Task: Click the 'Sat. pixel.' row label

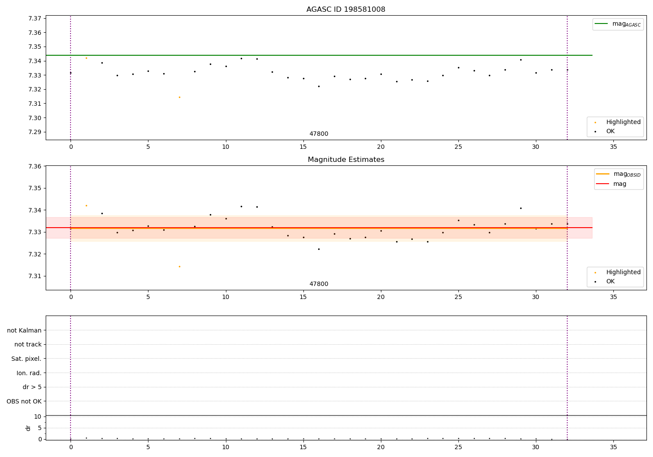Action: [x=27, y=359]
